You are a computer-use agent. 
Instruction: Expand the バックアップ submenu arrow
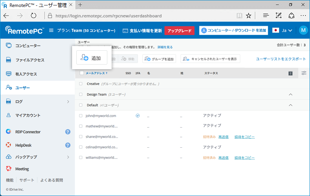coord(68,157)
